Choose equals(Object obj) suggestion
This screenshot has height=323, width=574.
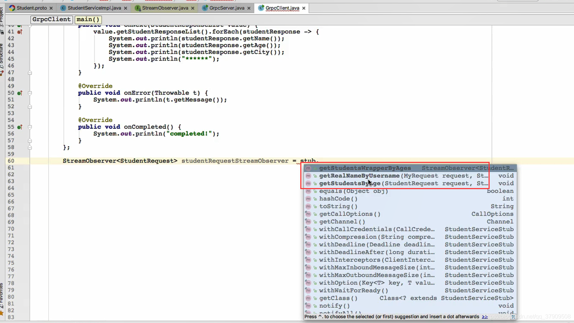[410, 191]
